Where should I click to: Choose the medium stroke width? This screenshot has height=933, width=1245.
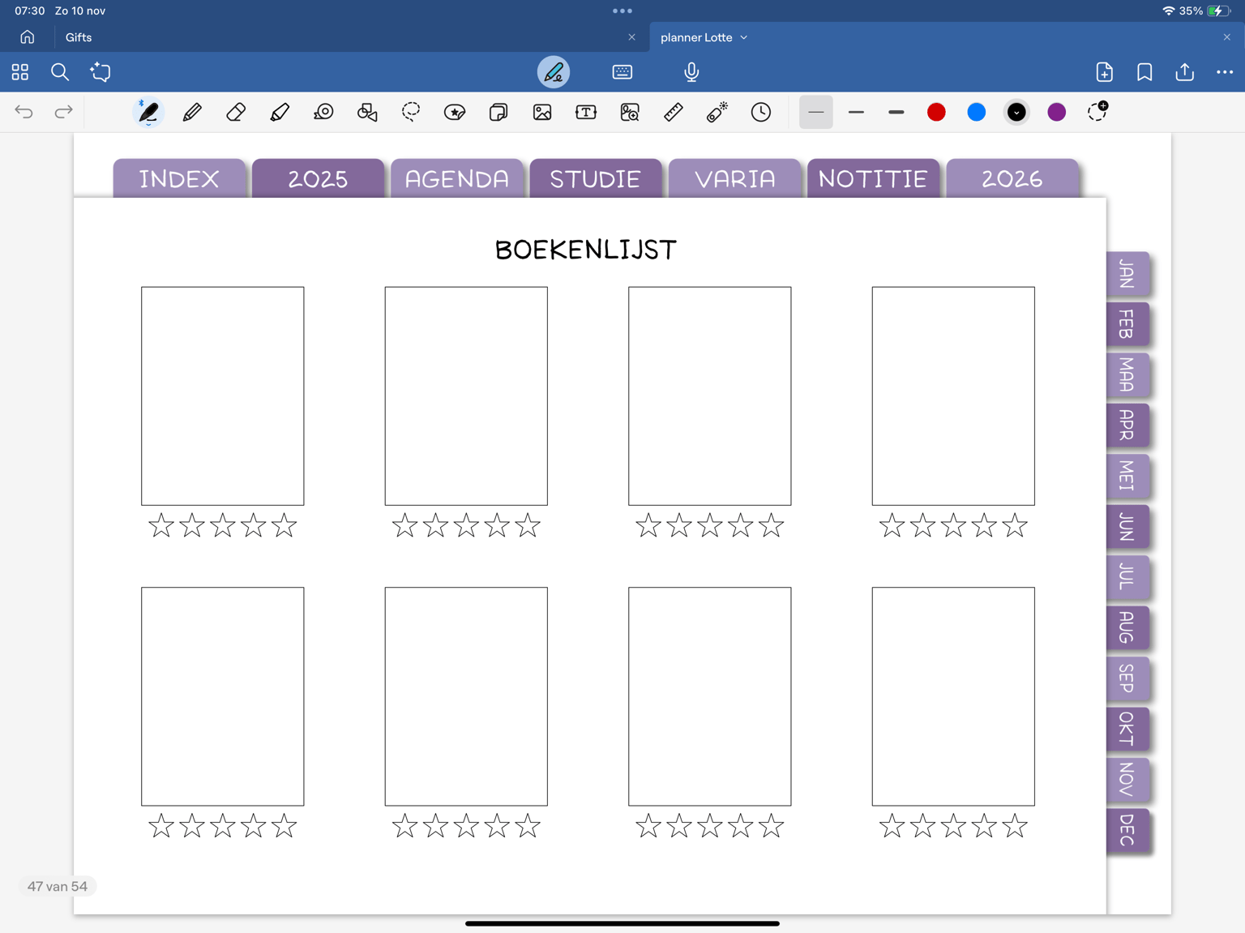click(x=856, y=112)
